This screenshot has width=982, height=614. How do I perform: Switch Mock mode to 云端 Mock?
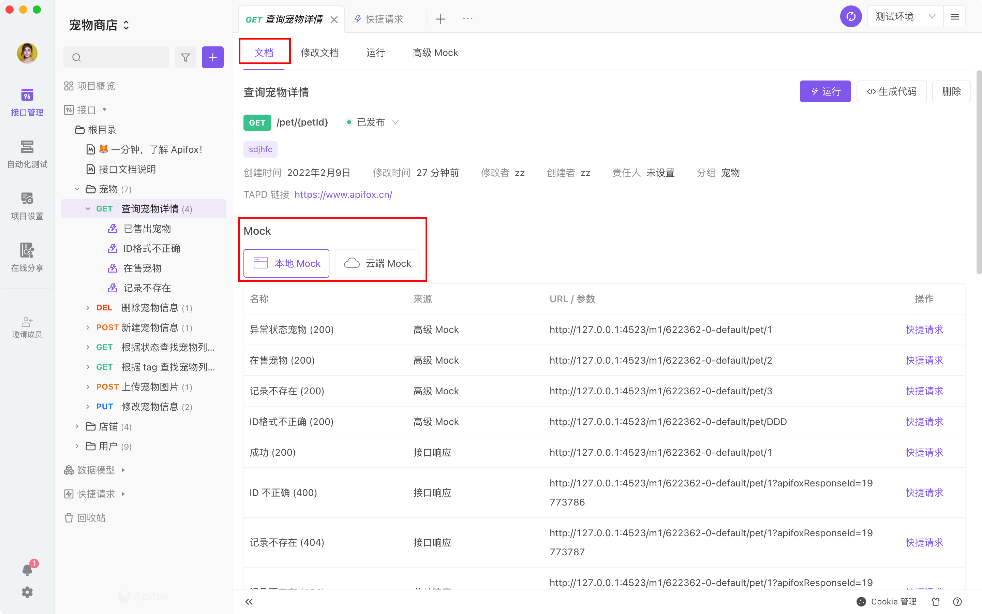[378, 263]
